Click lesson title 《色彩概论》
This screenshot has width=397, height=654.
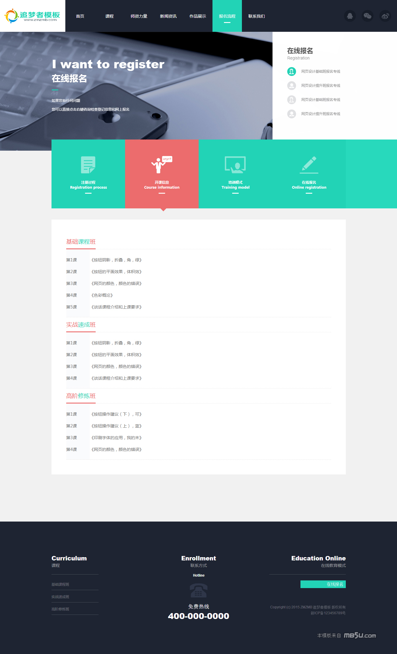102,295
